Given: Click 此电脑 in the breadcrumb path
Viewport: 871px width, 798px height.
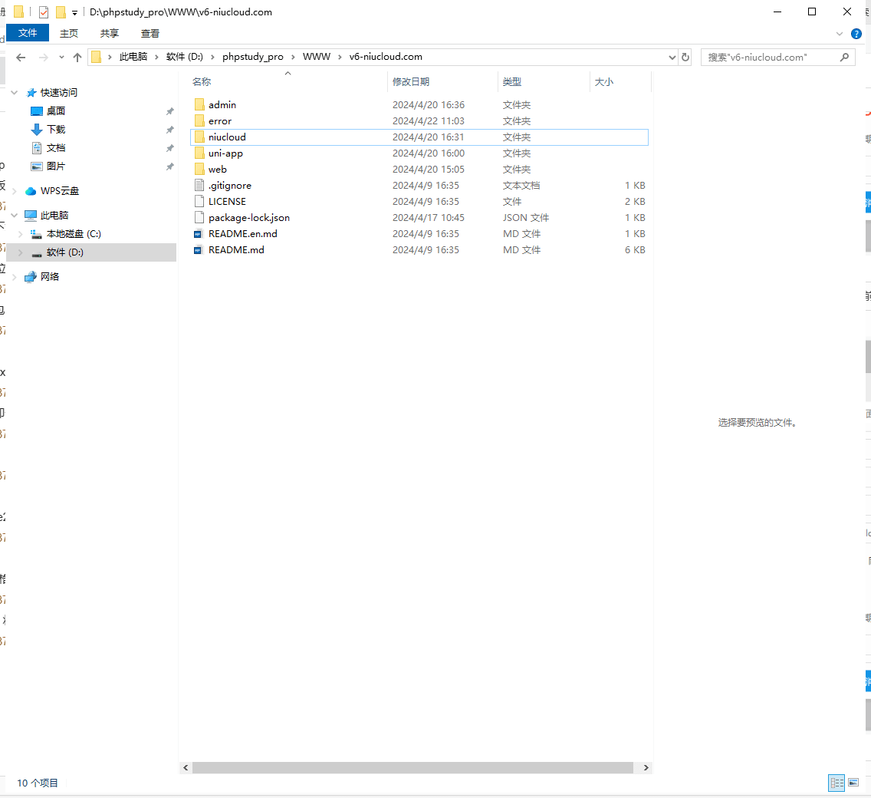Looking at the screenshot, I should [x=133, y=57].
